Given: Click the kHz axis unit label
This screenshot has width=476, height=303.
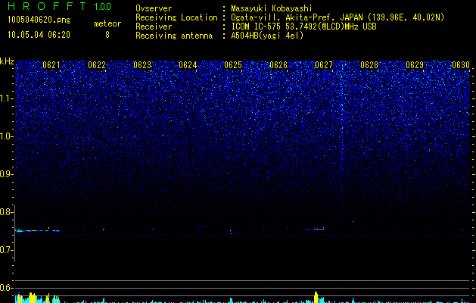Looking at the screenshot, I should point(7,61).
